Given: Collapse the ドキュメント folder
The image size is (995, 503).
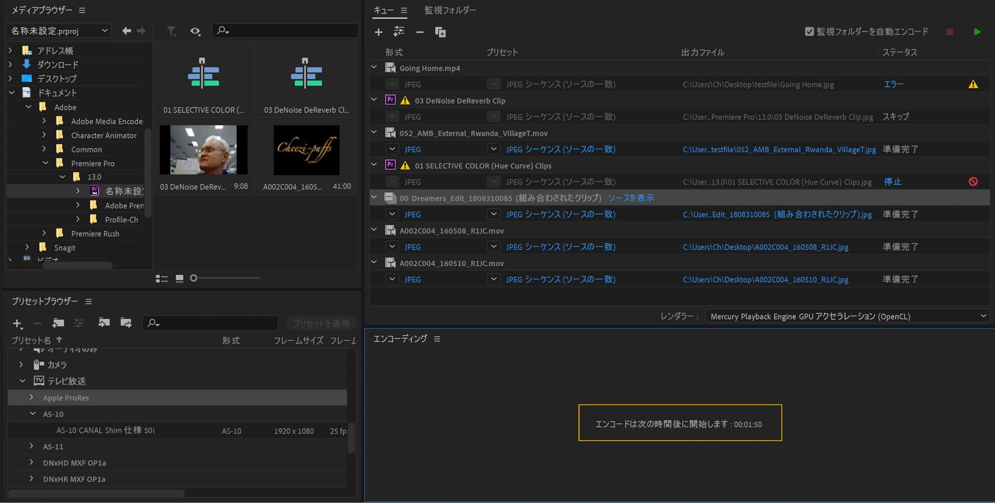Looking at the screenshot, I should 11,92.
